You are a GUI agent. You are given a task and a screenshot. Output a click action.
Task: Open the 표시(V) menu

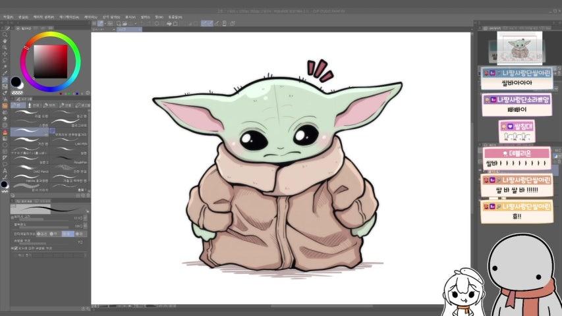[x=130, y=17]
